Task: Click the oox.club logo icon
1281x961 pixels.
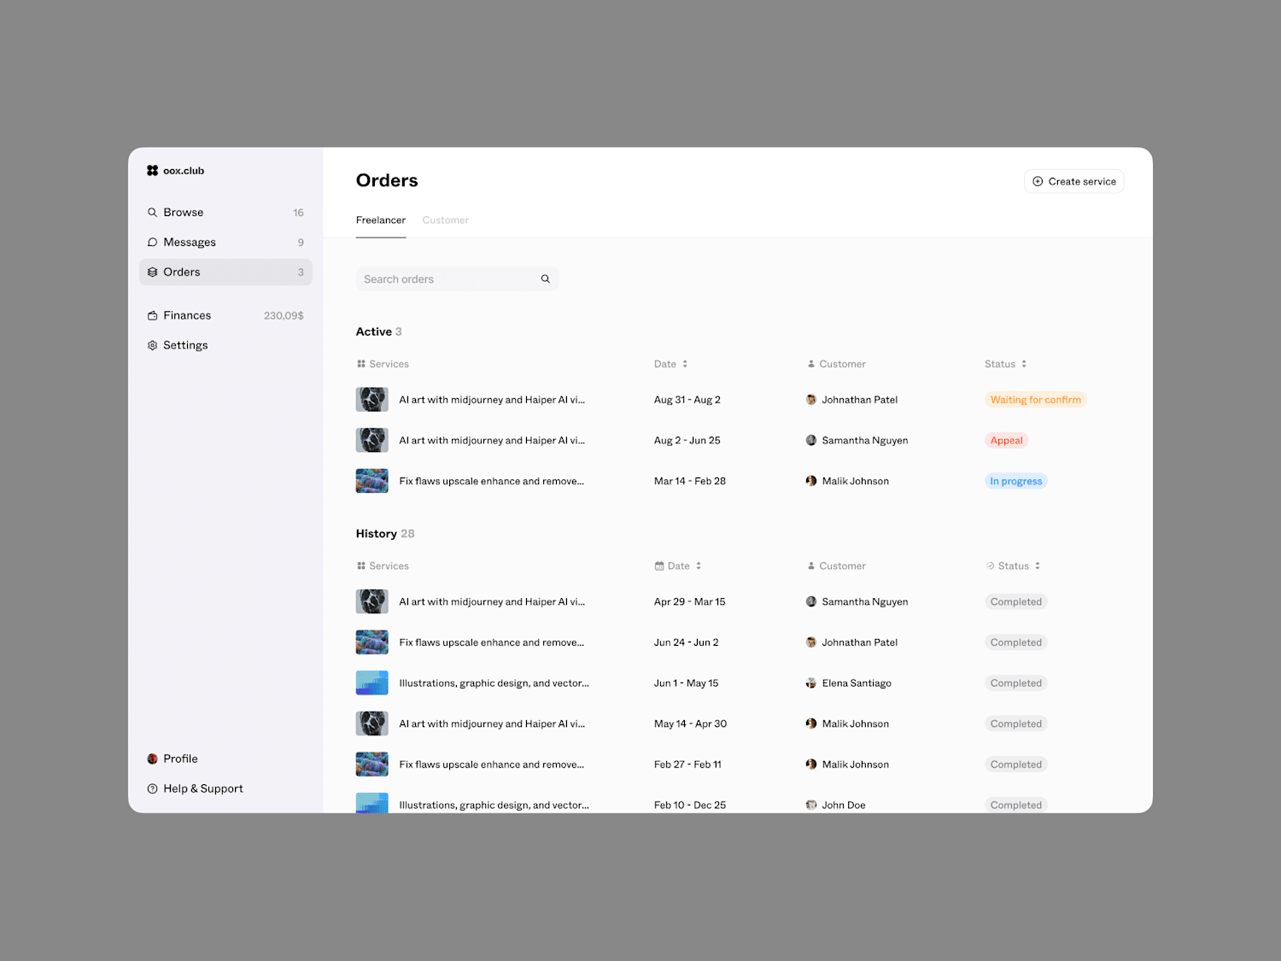Action: 152,171
